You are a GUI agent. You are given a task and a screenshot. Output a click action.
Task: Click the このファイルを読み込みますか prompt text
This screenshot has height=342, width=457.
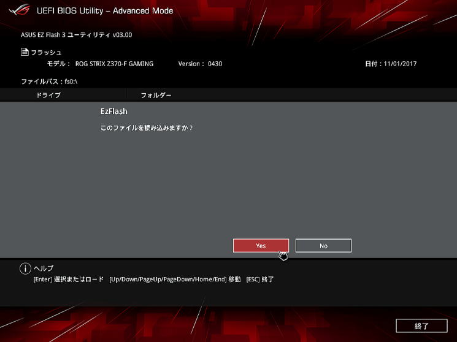click(147, 127)
